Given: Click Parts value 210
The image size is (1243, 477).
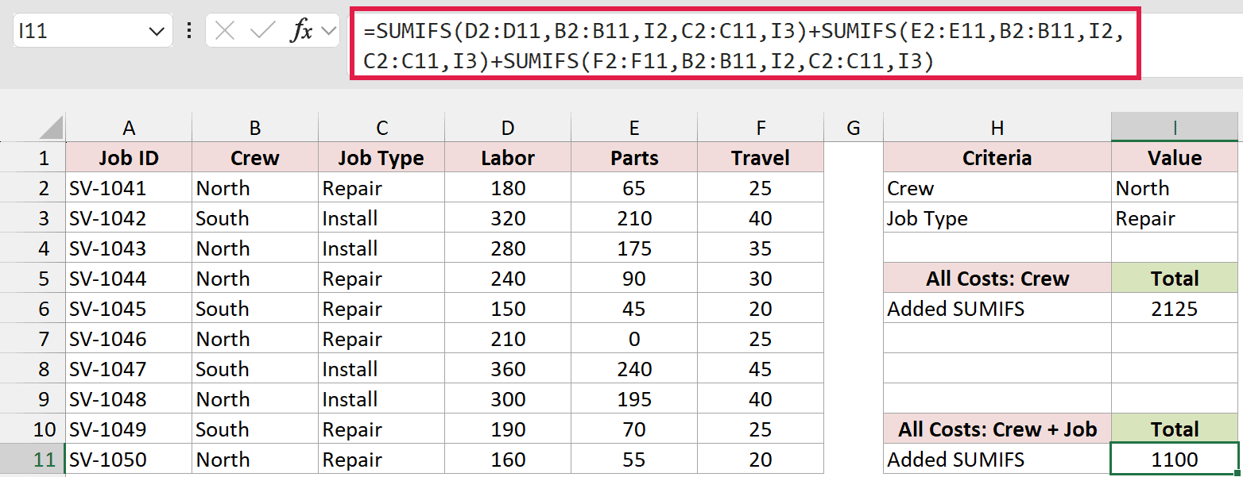Looking at the screenshot, I should pyautogui.click(x=634, y=218).
